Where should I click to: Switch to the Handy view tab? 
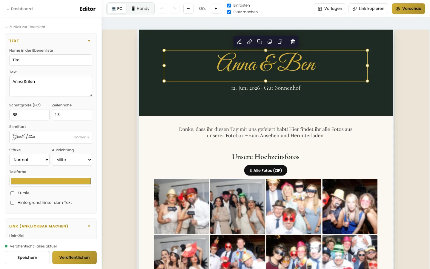pyautogui.click(x=141, y=9)
